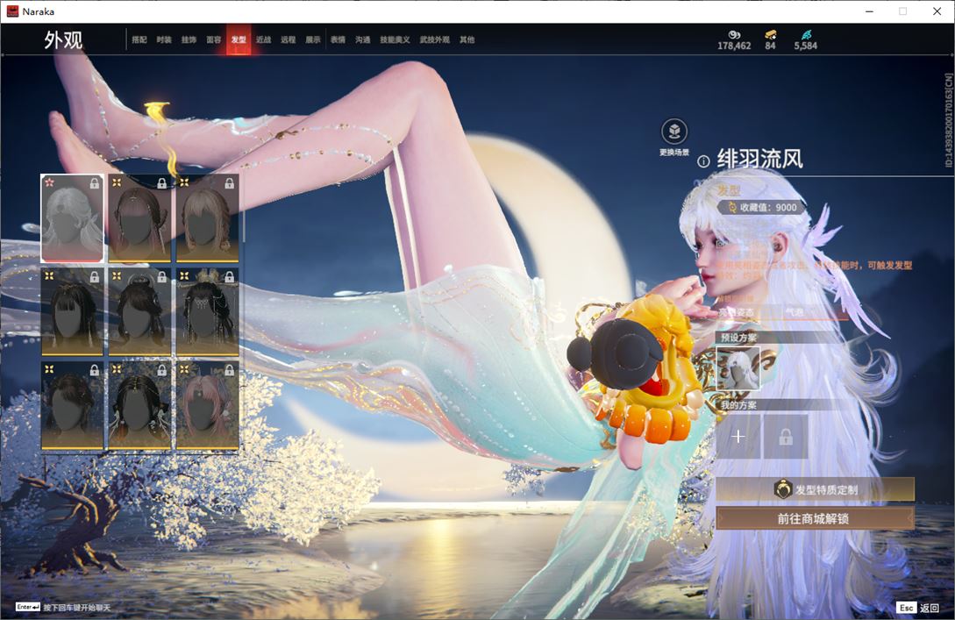The width and height of the screenshot is (955, 620).
Task: Select the 武技外观 tab
Action: click(434, 39)
